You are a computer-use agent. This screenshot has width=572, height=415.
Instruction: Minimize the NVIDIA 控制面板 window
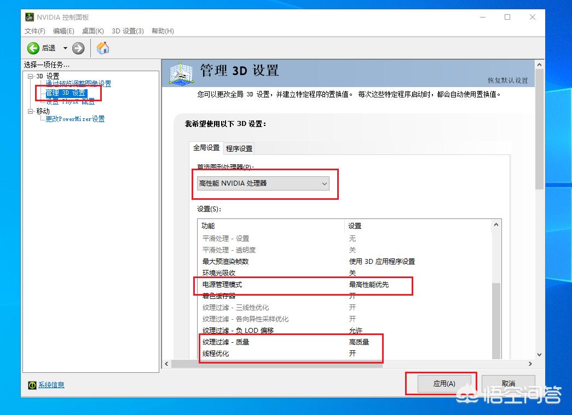coord(483,17)
